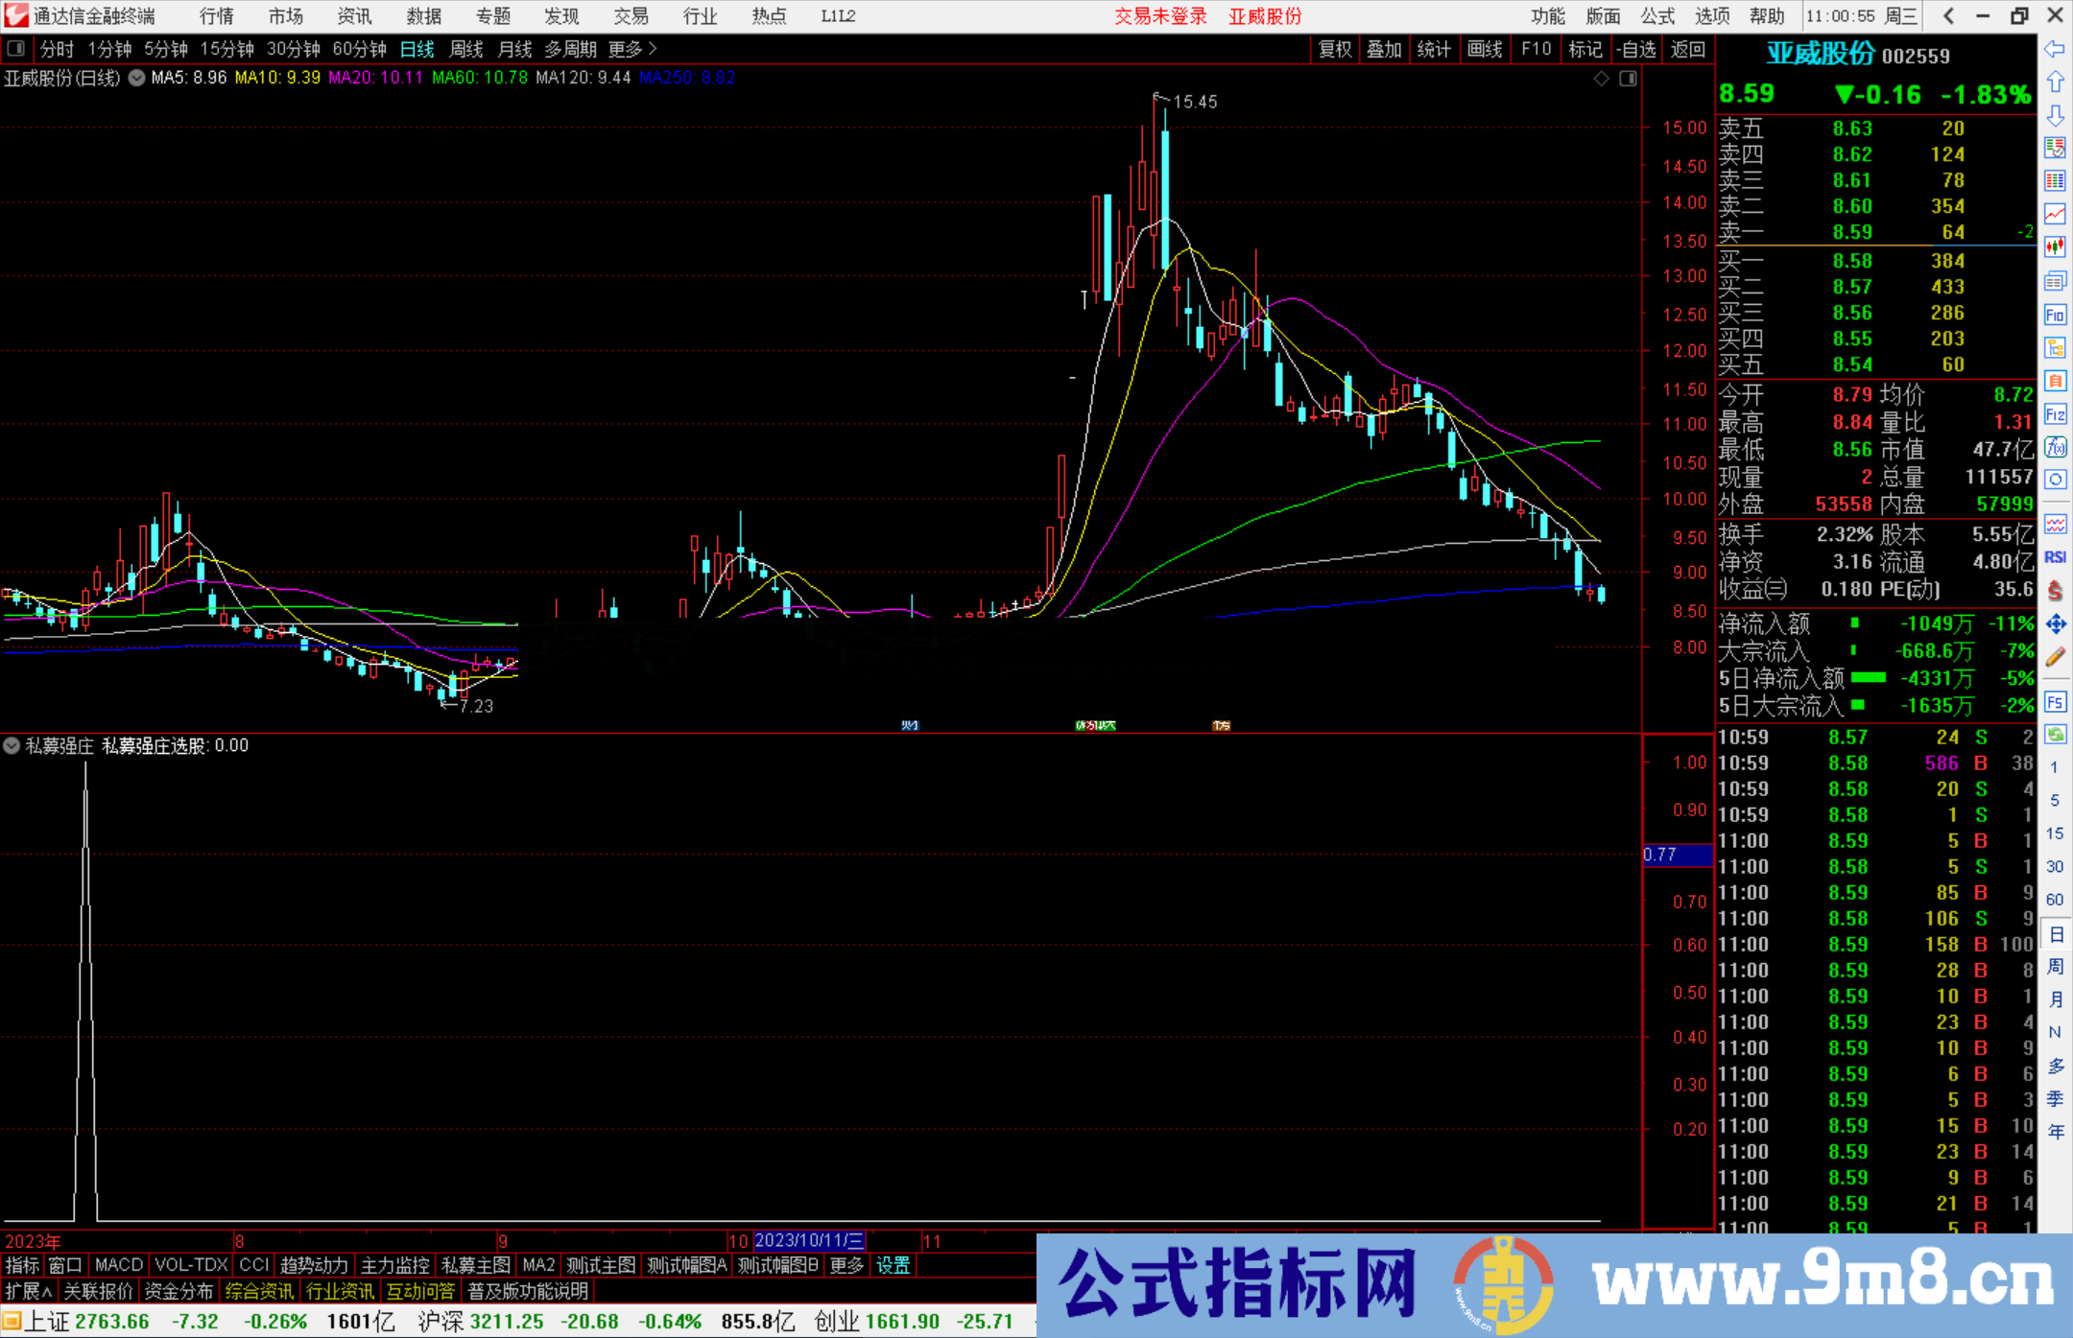Click the 标记 marker button

1585,50
